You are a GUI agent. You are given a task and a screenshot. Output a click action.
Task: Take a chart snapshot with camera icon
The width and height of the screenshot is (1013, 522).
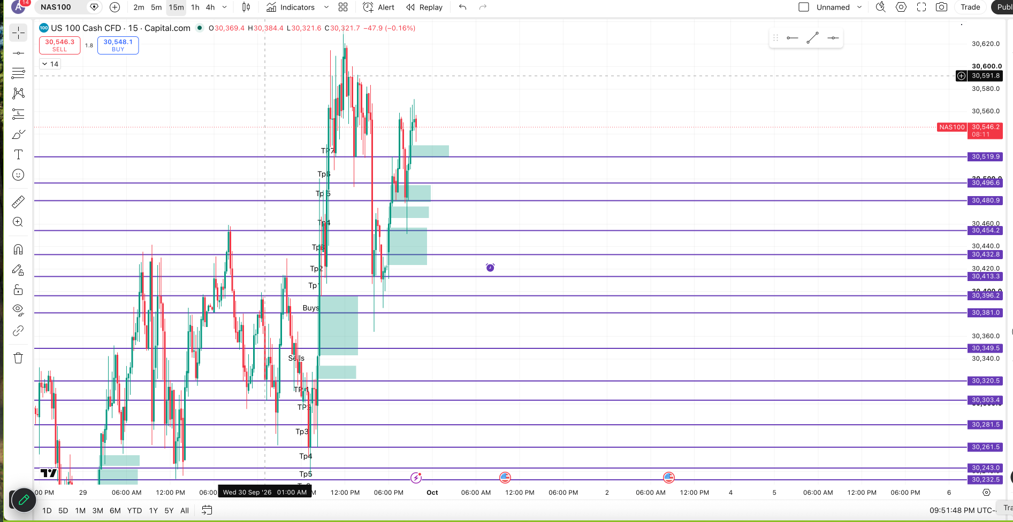pyautogui.click(x=941, y=7)
